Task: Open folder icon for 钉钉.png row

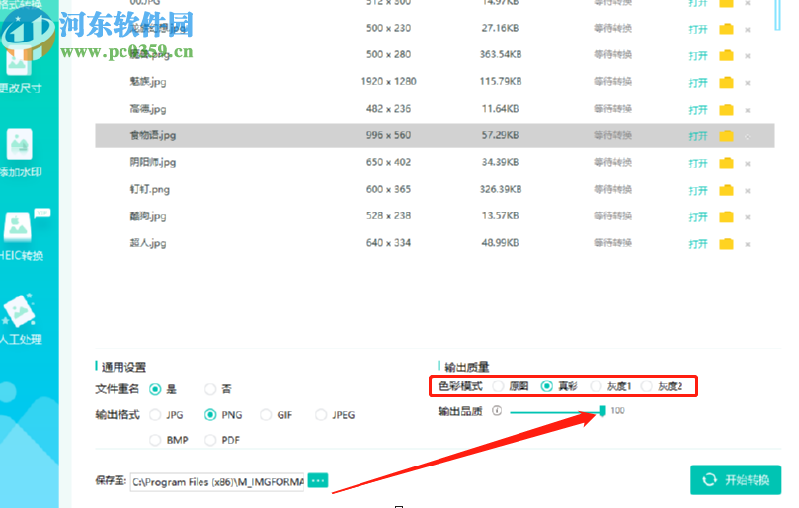Action: click(726, 190)
